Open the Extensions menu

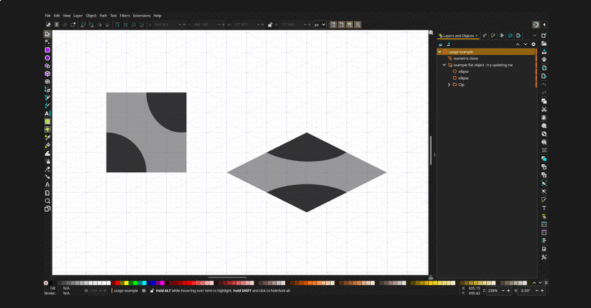click(x=141, y=16)
